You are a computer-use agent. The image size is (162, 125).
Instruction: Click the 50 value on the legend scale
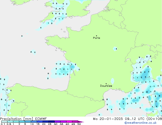pos(79,124)
